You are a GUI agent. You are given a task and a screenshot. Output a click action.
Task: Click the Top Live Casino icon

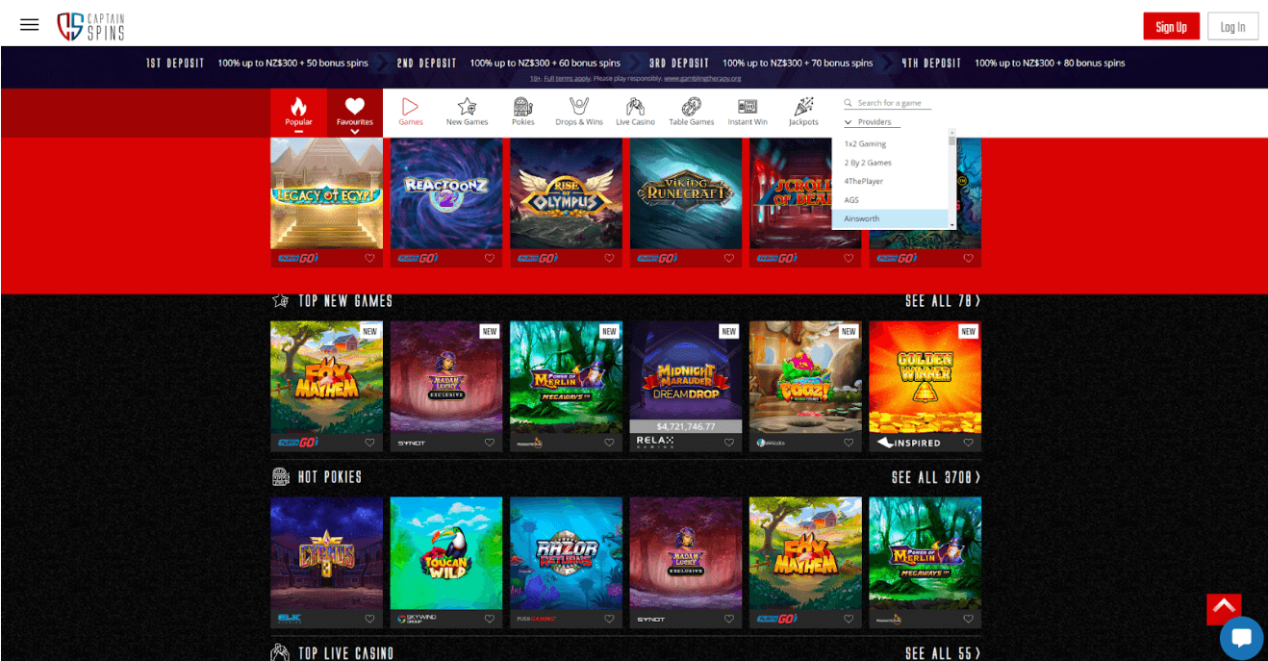[281, 653]
